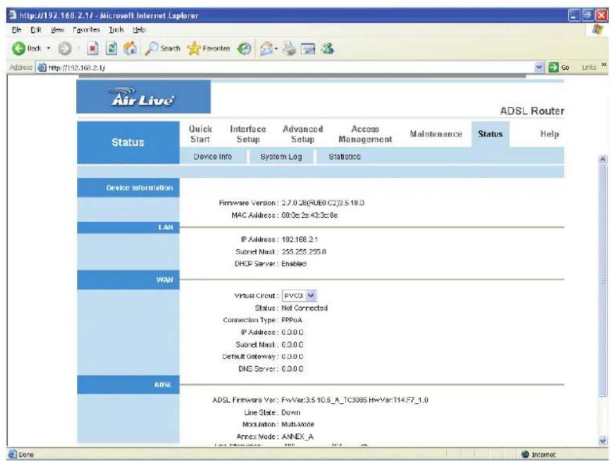Click the AirLive logo

[x=143, y=97]
